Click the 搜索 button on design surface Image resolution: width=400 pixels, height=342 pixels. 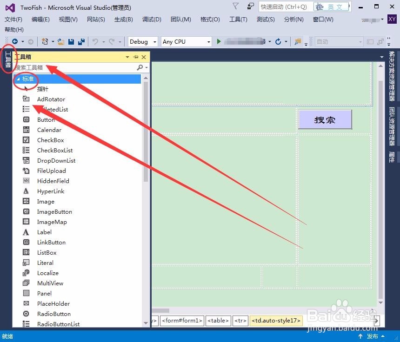pos(325,119)
